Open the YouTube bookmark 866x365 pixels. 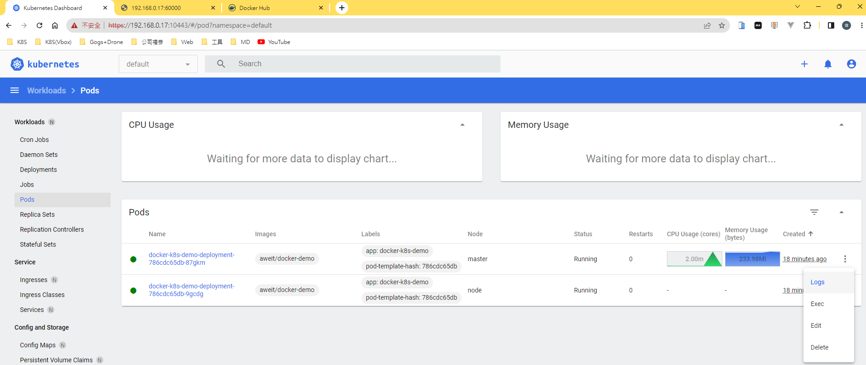[x=274, y=42]
